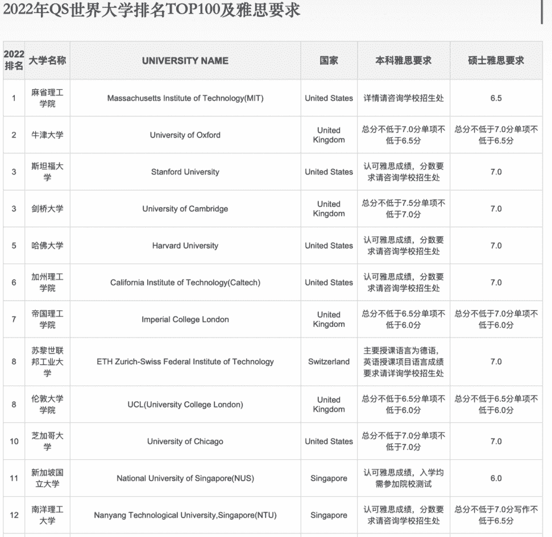
Task: Select the Stanford University row entry
Action: (185, 172)
